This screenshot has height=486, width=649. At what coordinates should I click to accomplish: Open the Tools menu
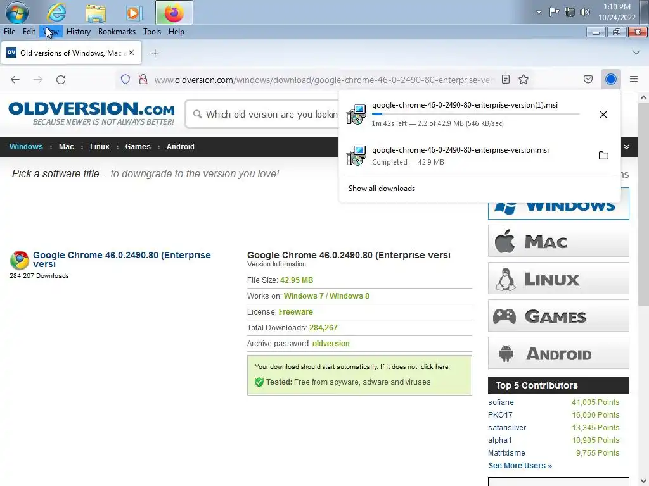tap(152, 32)
